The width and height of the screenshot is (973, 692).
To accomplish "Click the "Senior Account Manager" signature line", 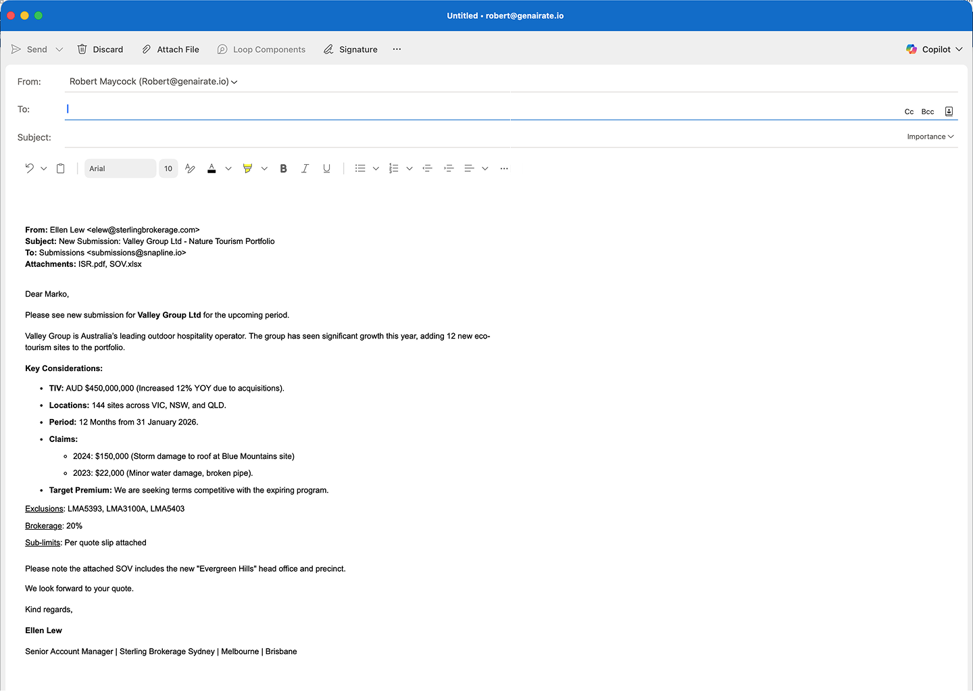I will pyautogui.click(x=161, y=651).
